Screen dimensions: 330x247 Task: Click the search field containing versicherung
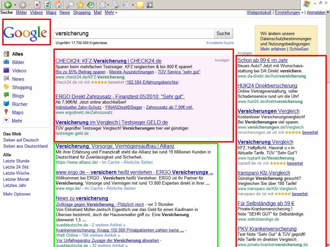tap(133, 33)
